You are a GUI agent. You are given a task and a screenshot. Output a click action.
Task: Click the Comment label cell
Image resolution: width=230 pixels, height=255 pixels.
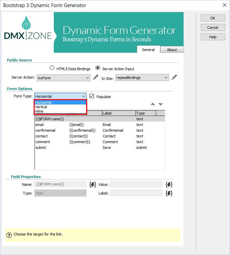[x=110, y=142]
